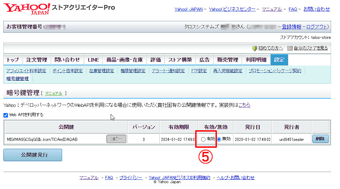The height and width of the screenshot is (189, 340).
Task: Click the store window icon beside 自分のストアを見る
Action: (290, 48)
